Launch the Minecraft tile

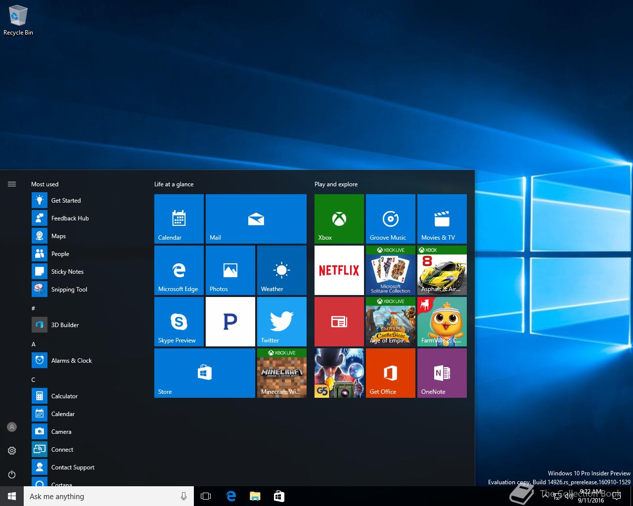[x=282, y=373]
